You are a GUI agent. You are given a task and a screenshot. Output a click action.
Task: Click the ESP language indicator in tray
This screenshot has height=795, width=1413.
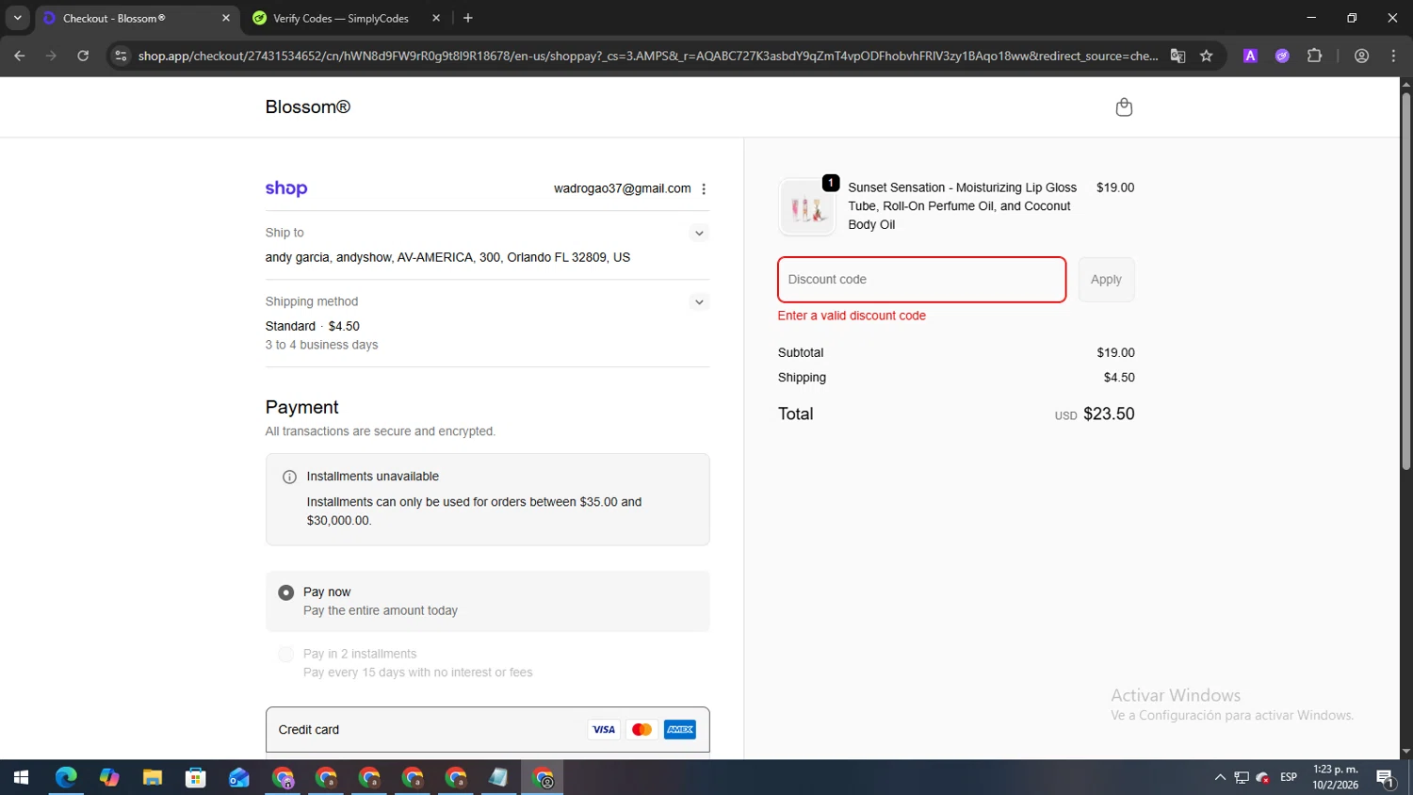1289,778
